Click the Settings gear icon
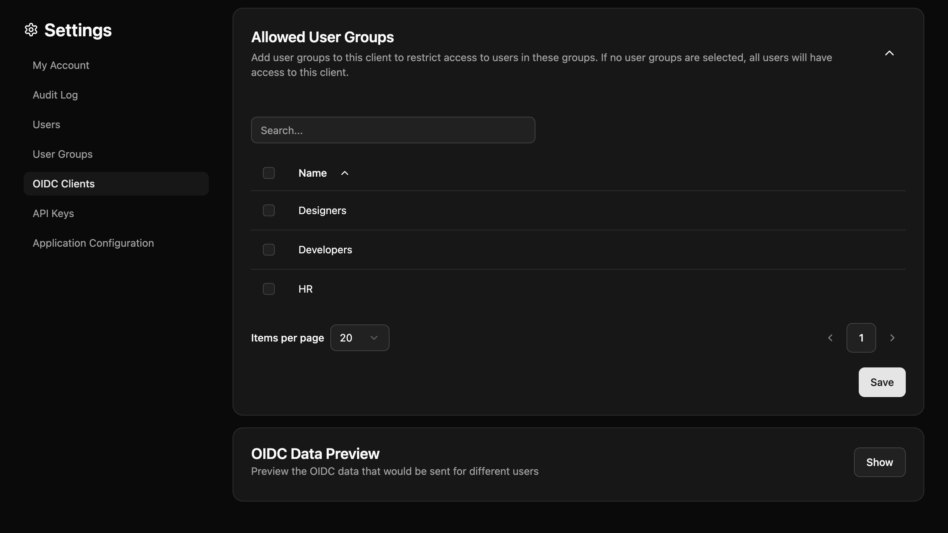 pos(31,30)
